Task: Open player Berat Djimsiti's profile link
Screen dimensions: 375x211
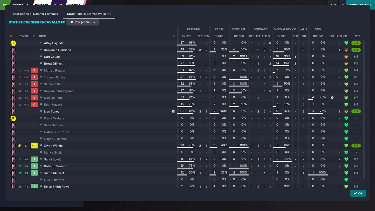Action: tap(54, 64)
